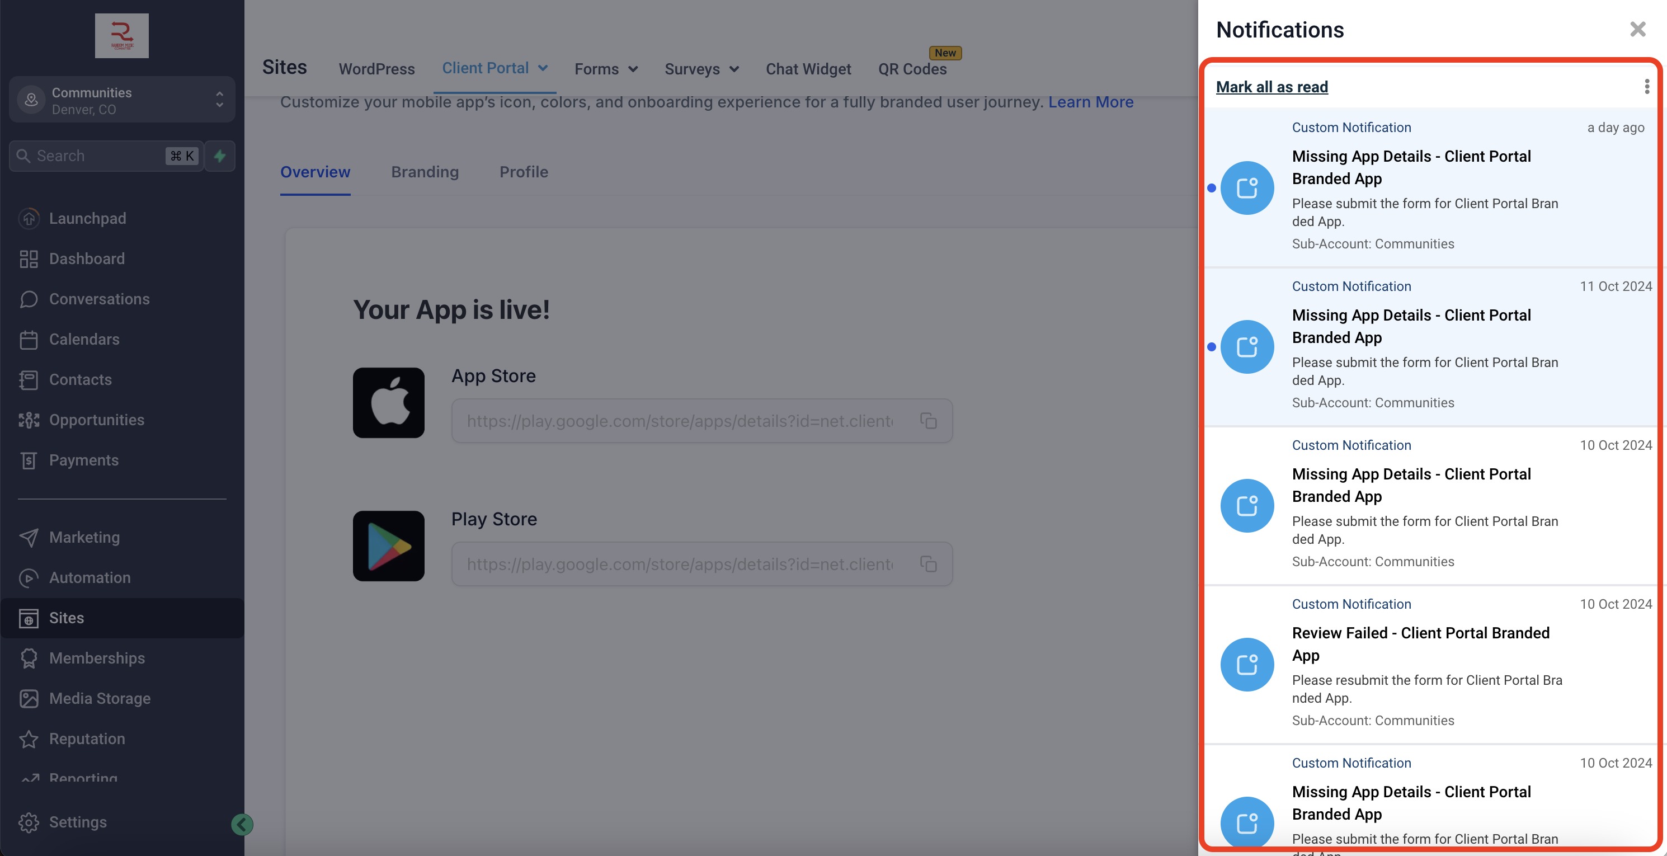
Task: Copy the Play Store link
Action: 929,564
